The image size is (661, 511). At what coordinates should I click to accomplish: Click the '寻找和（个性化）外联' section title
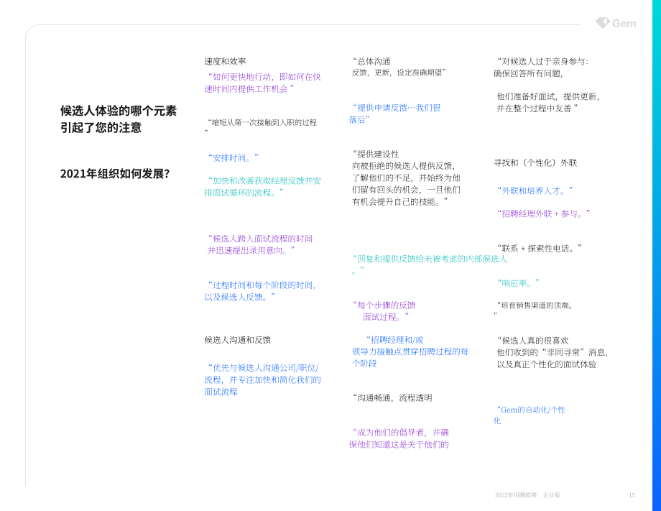point(535,162)
